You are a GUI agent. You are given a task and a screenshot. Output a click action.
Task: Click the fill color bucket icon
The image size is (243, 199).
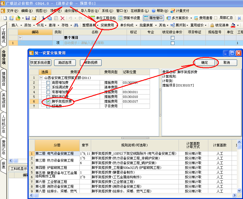click(233, 25)
